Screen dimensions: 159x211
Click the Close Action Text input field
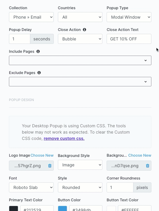tap(129, 39)
